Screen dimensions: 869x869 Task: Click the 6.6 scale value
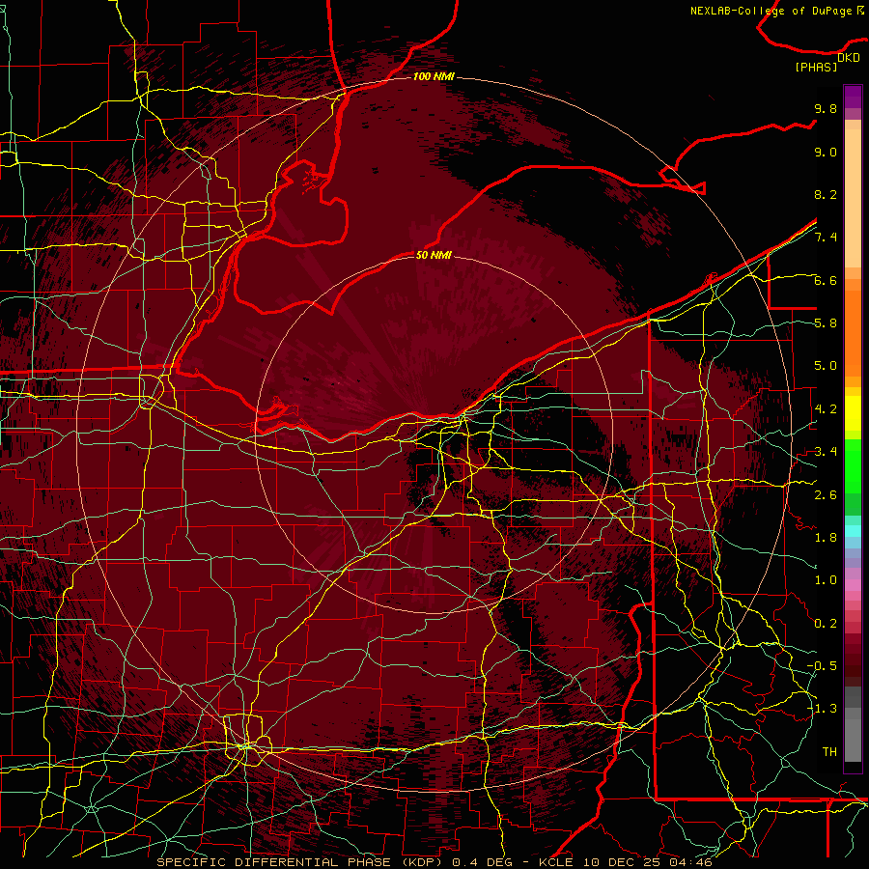pyautogui.click(x=826, y=280)
